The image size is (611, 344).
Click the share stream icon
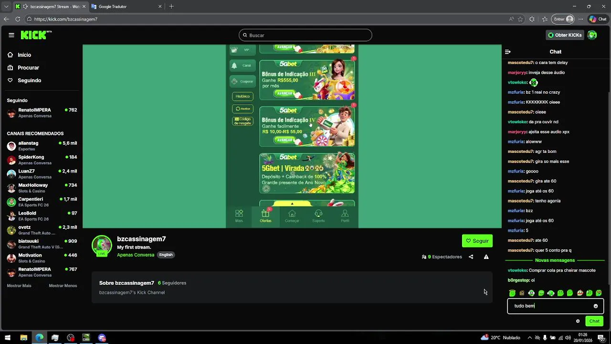tap(471, 257)
